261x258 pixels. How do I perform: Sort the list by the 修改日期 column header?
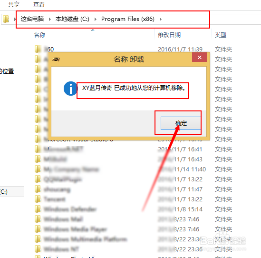169,35
